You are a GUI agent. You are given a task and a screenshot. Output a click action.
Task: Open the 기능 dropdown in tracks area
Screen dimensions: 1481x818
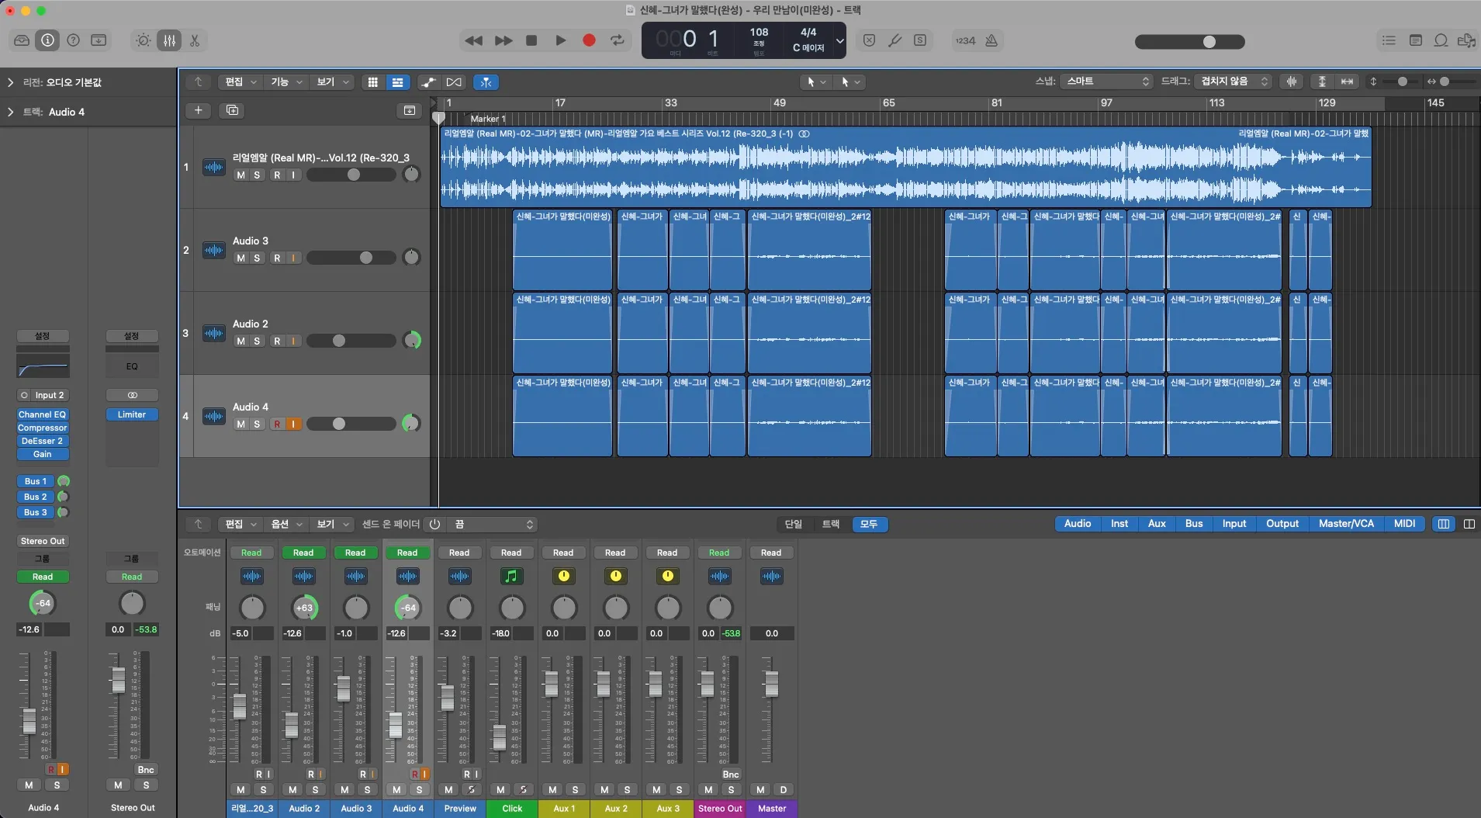(x=286, y=82)
